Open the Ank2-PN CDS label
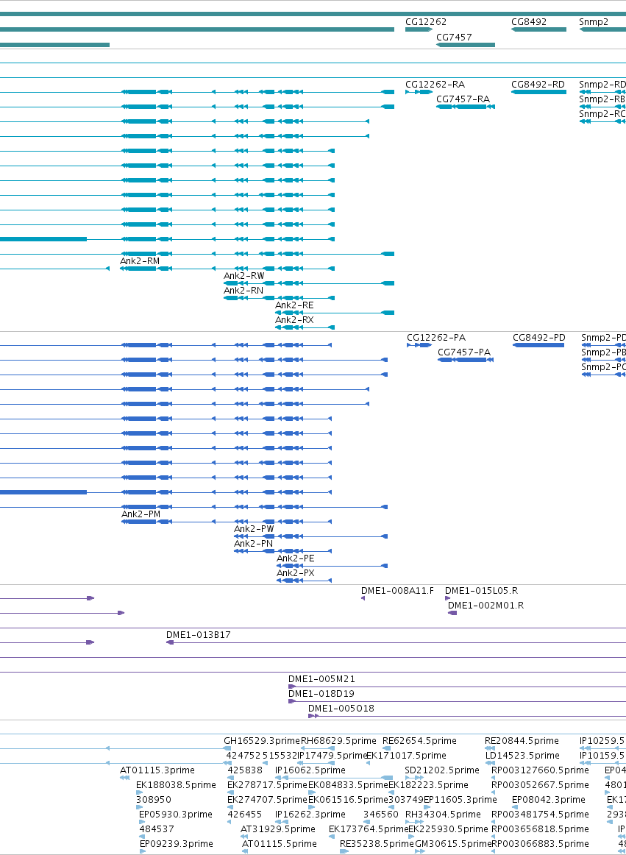626x855 pixels. tap(254, 544)
